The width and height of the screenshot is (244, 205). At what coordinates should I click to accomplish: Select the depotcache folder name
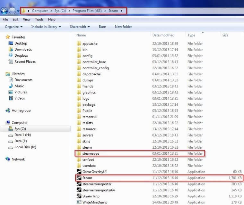point(91,74)
